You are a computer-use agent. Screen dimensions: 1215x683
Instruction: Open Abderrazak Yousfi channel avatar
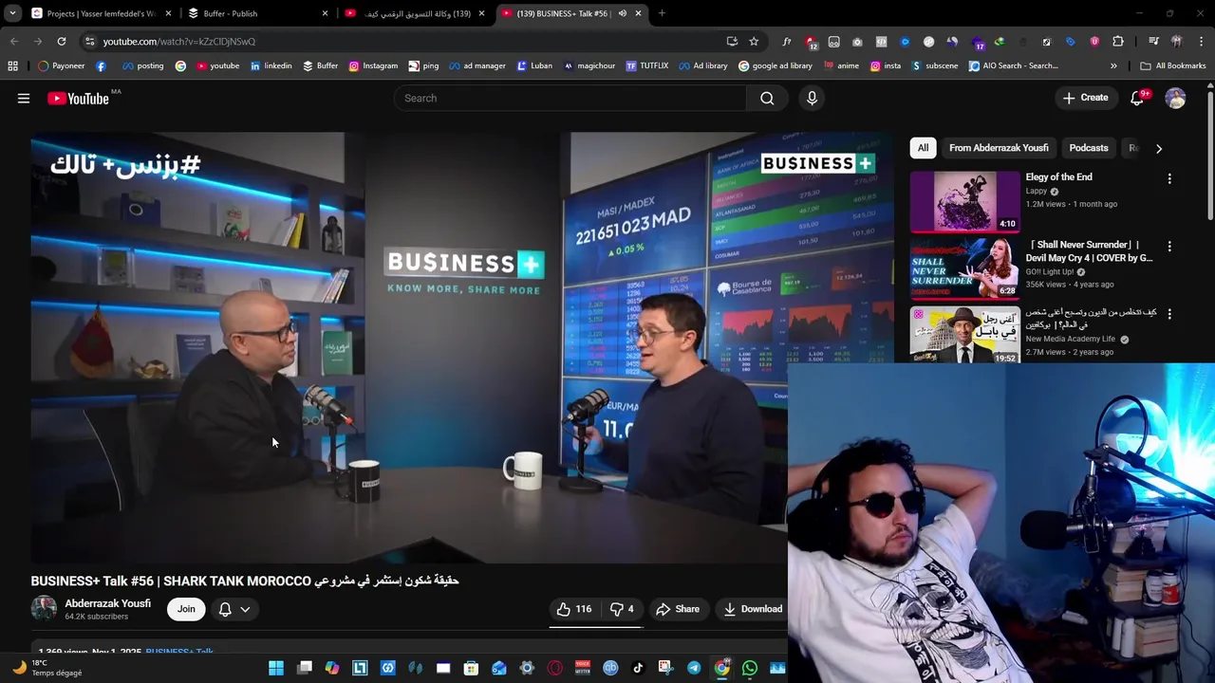point(44,609)
